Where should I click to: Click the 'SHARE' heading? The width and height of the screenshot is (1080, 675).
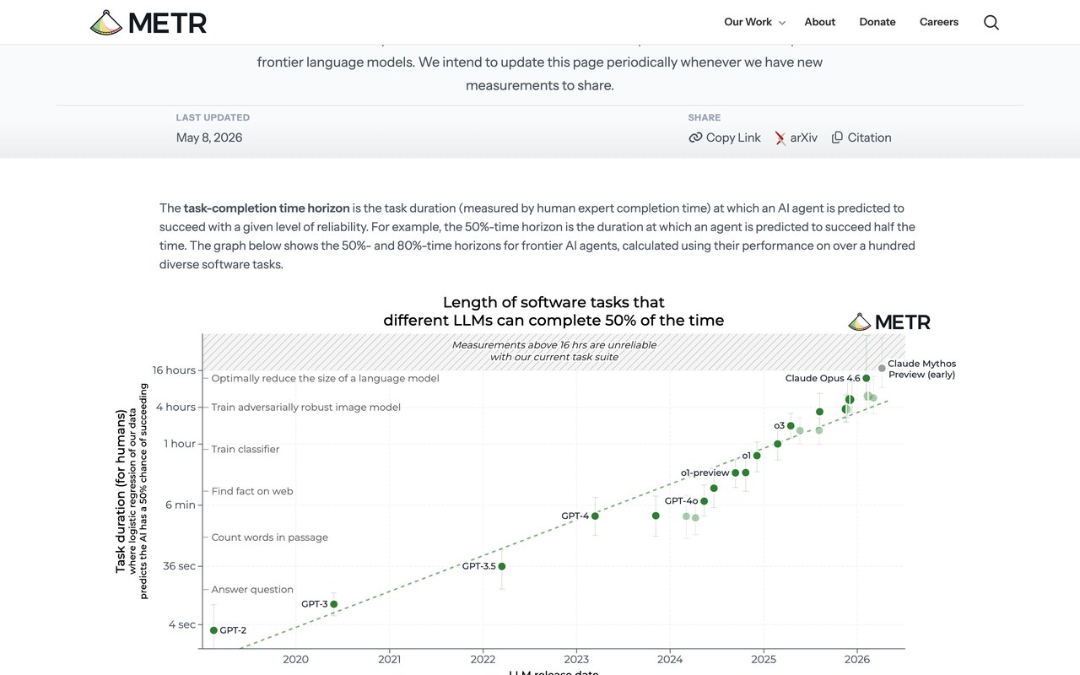coord(705,117)
